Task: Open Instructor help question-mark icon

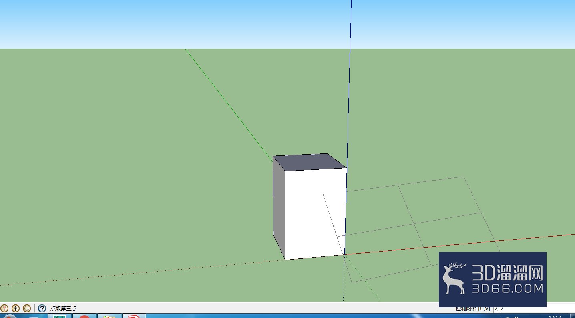Action: click(x=42, y=308)
